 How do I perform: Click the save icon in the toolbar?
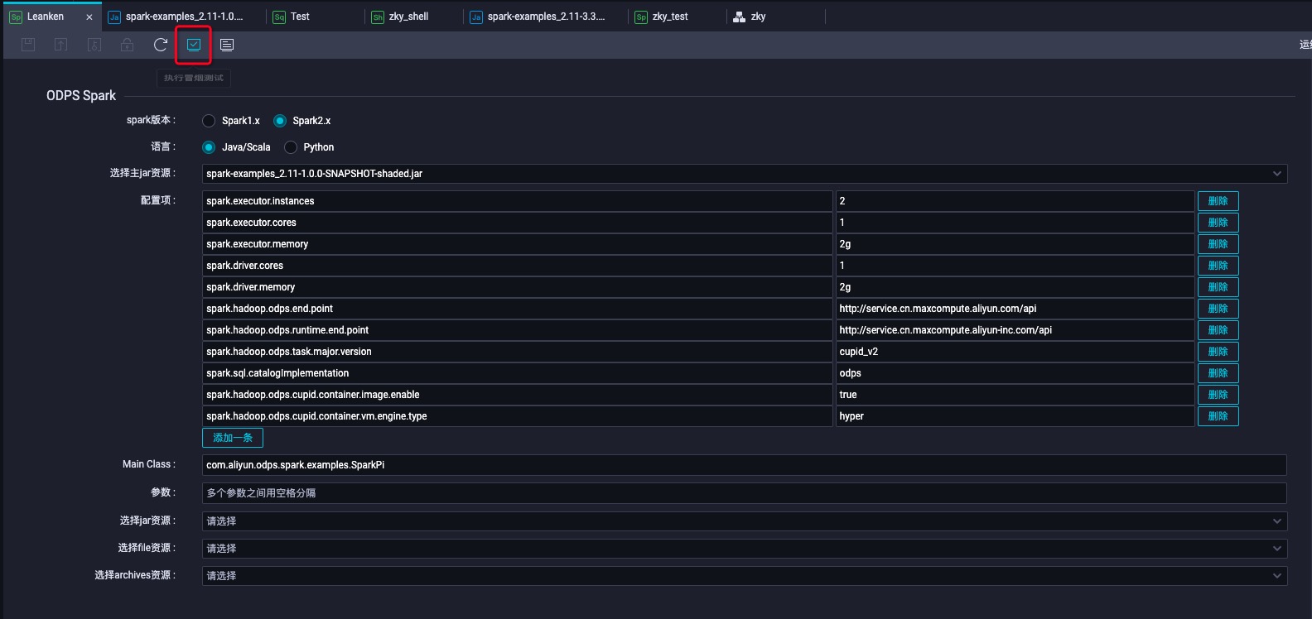coord(28,45)
